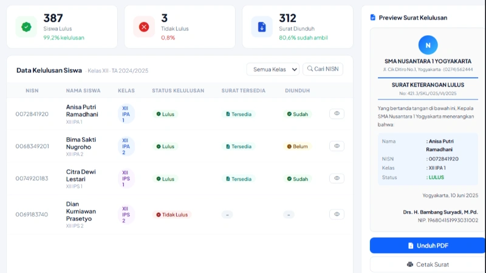Viewport: 486px width, 273px height.
Task: Click the blue N school logo
Action: click(x=428, y=45)
